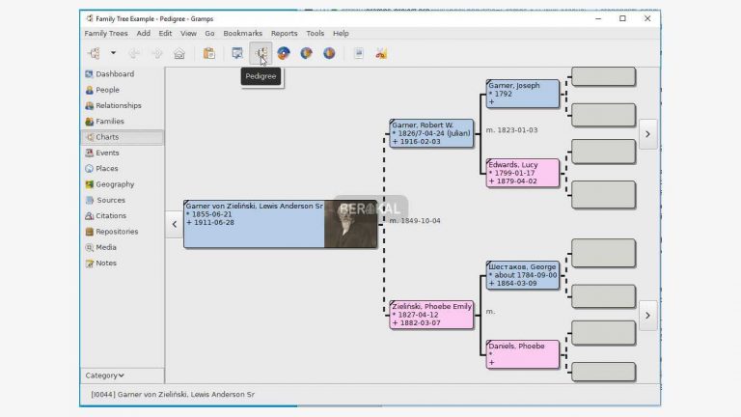Open the Reports menu

(284, 33)
